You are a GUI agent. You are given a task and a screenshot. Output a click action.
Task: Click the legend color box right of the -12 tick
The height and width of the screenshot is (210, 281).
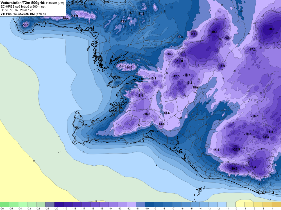click(131, 204)
